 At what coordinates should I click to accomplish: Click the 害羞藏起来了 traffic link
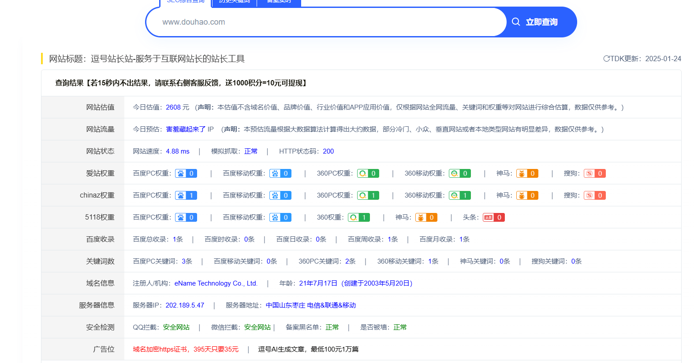click(x=186, y=129)
